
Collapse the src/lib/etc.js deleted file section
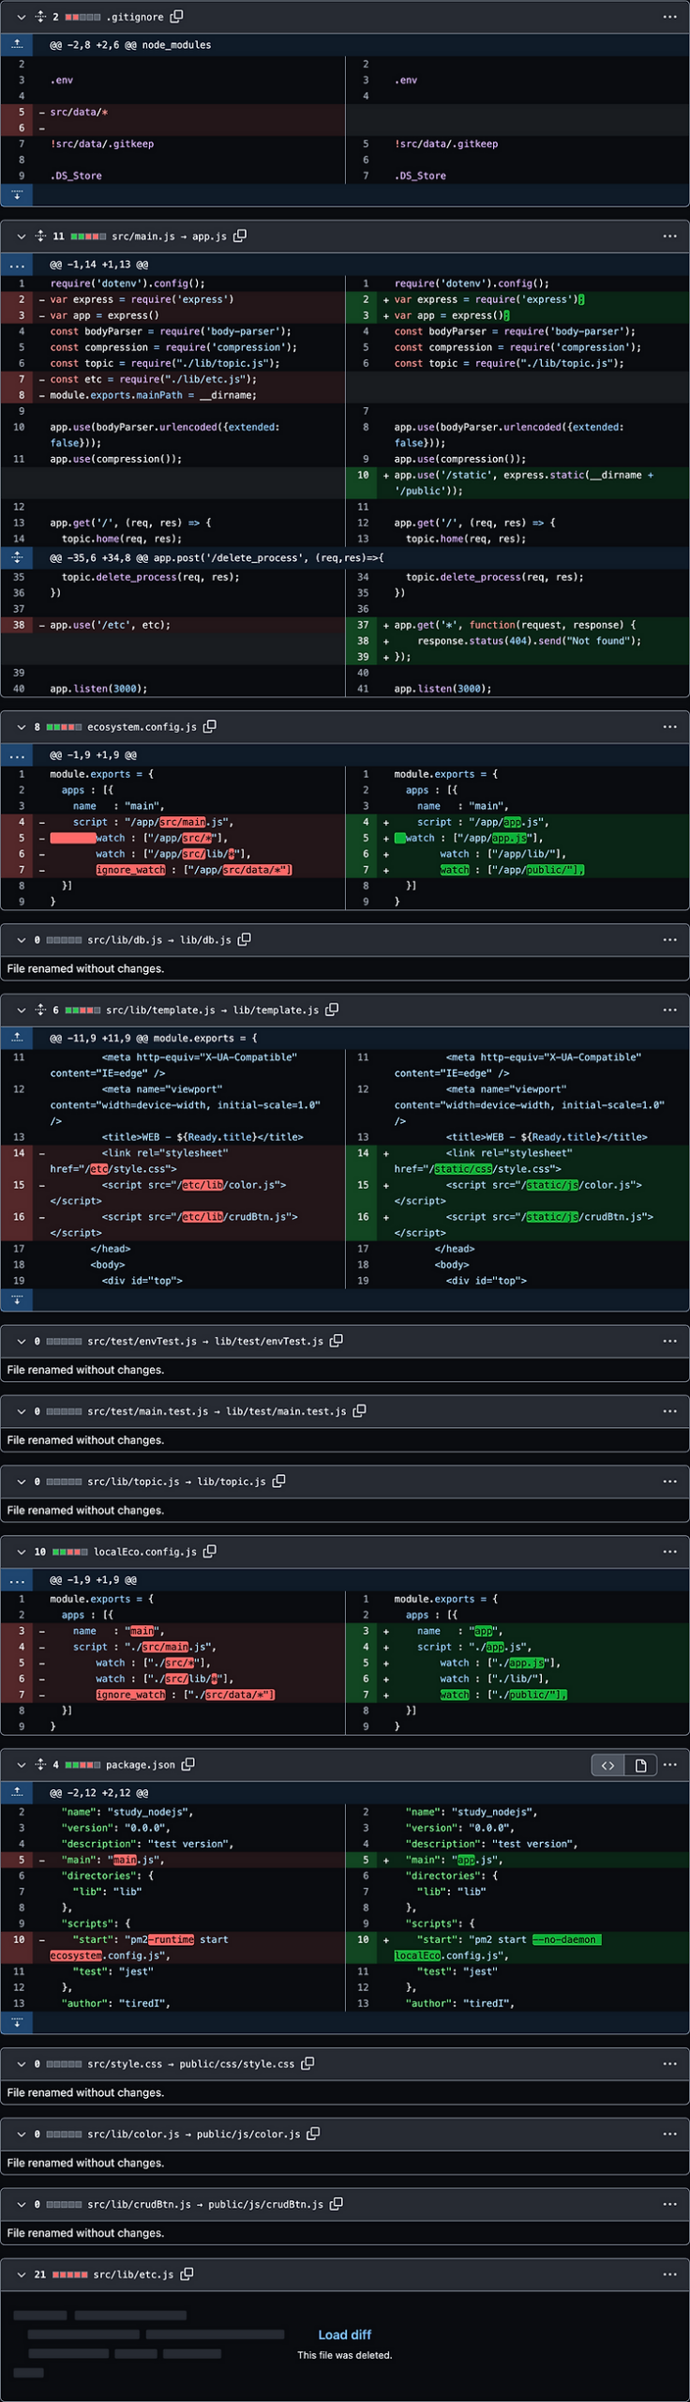pyautogui.click(x=21, y=2273)
